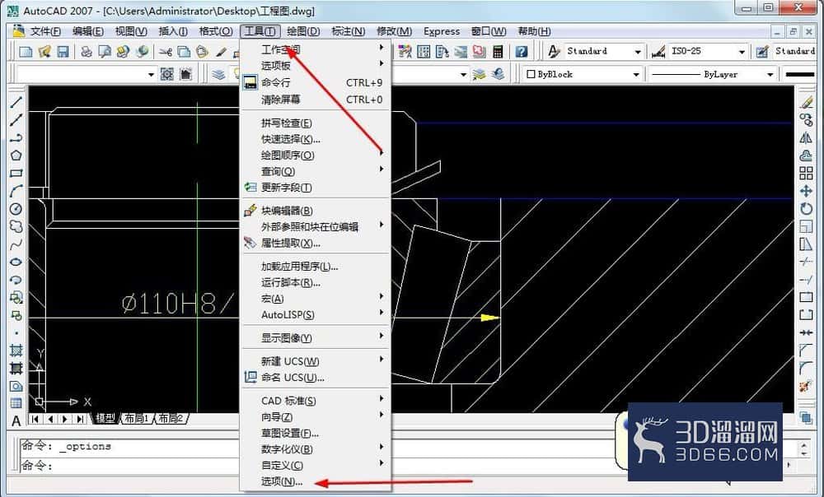The height and width of the screenshot is (497, 824).
Task: Choose 拼写检查(E) menu item
Action: point(316,123)
